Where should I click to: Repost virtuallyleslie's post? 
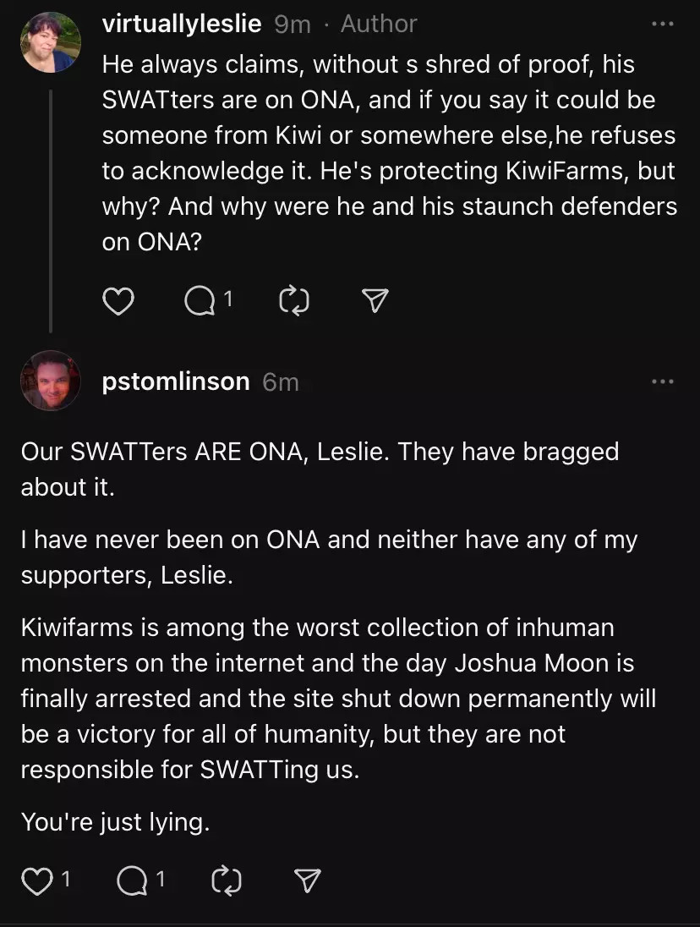pos(293,301)
